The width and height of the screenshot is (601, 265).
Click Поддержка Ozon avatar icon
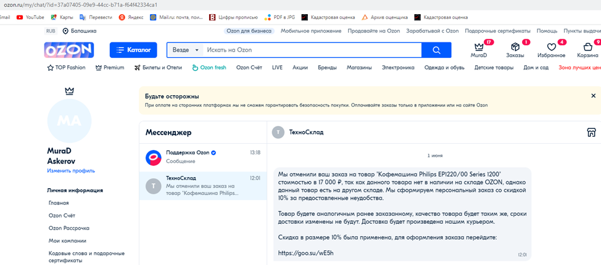pos(153,157)
